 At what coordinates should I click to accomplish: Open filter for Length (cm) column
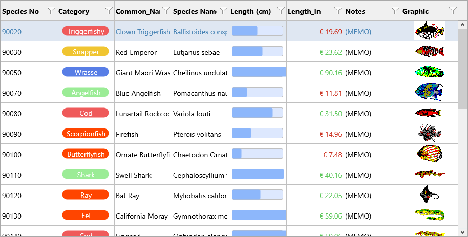coord(281,11)
